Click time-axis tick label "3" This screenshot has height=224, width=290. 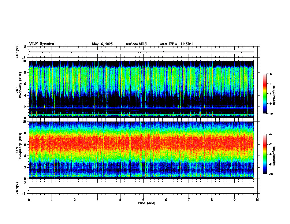coord(97,200)
